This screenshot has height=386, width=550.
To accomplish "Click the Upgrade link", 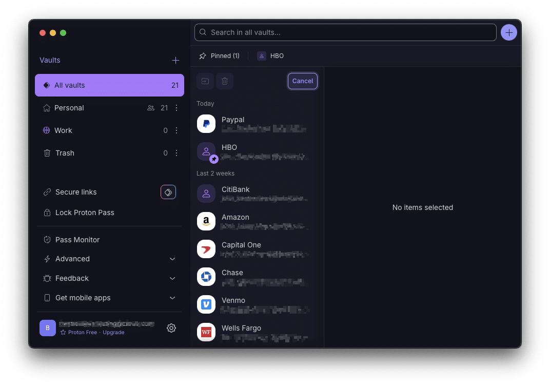I will [x=113, y=332].
